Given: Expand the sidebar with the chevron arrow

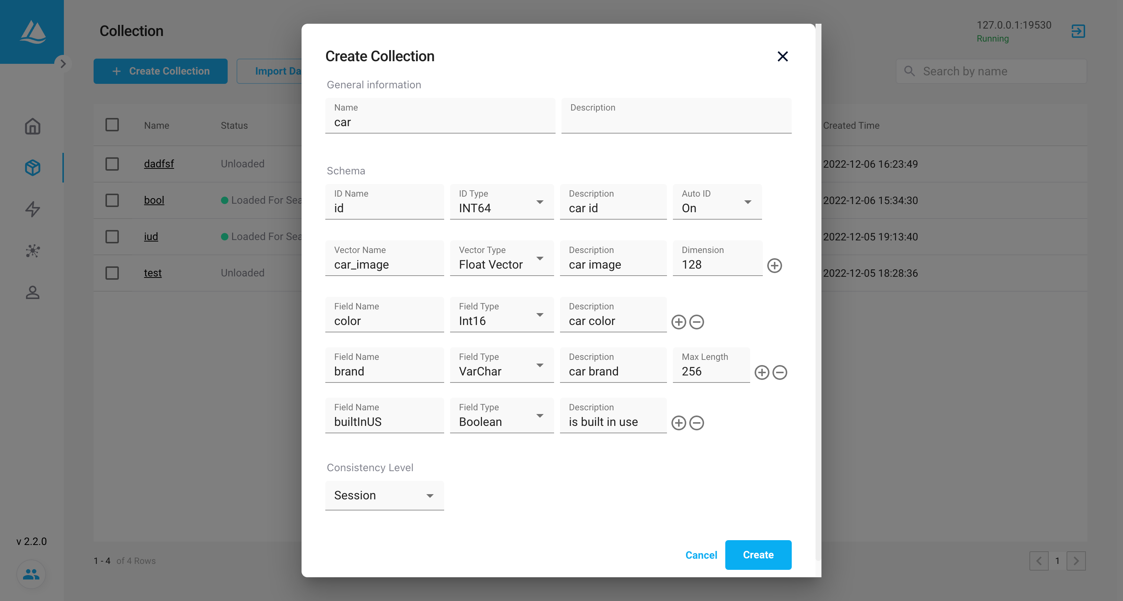Looking at the screenshot, I should click(x=63, y=64).
